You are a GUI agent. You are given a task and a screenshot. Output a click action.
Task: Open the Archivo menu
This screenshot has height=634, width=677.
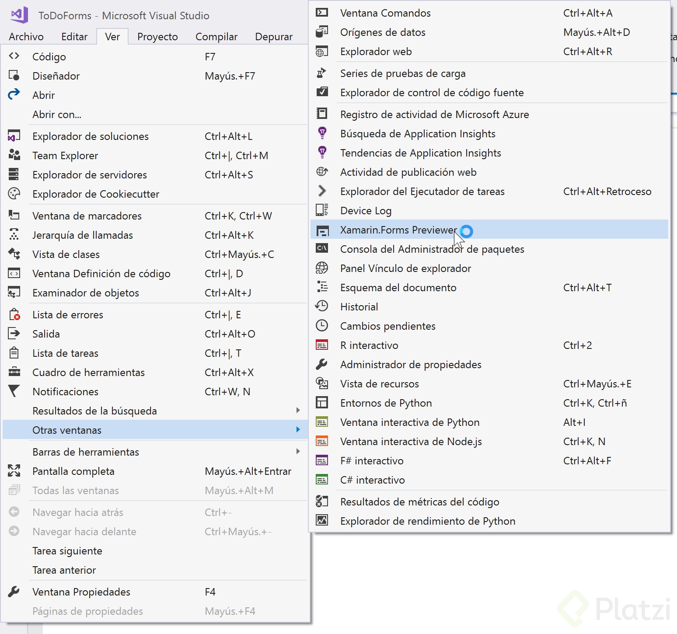click(x=26, y=37)
